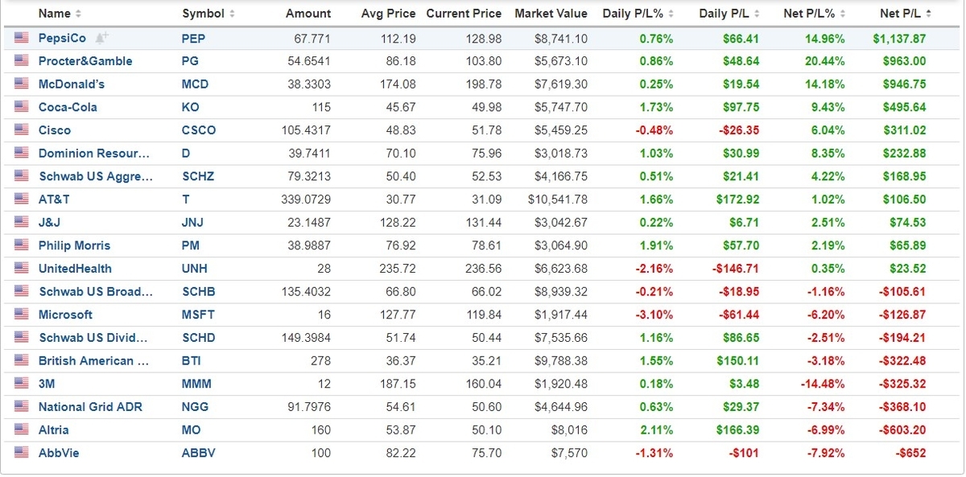
Task: Open the PepsiCo stock link
Action: point(62,38)
